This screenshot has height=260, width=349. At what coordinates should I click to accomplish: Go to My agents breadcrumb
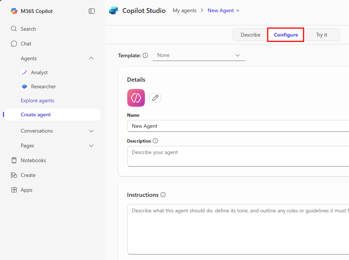coord(184,10)
